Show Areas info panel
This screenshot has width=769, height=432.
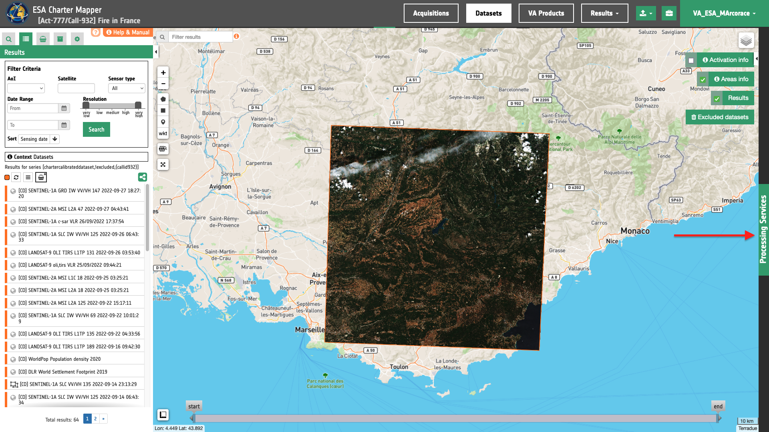[731, 79]
